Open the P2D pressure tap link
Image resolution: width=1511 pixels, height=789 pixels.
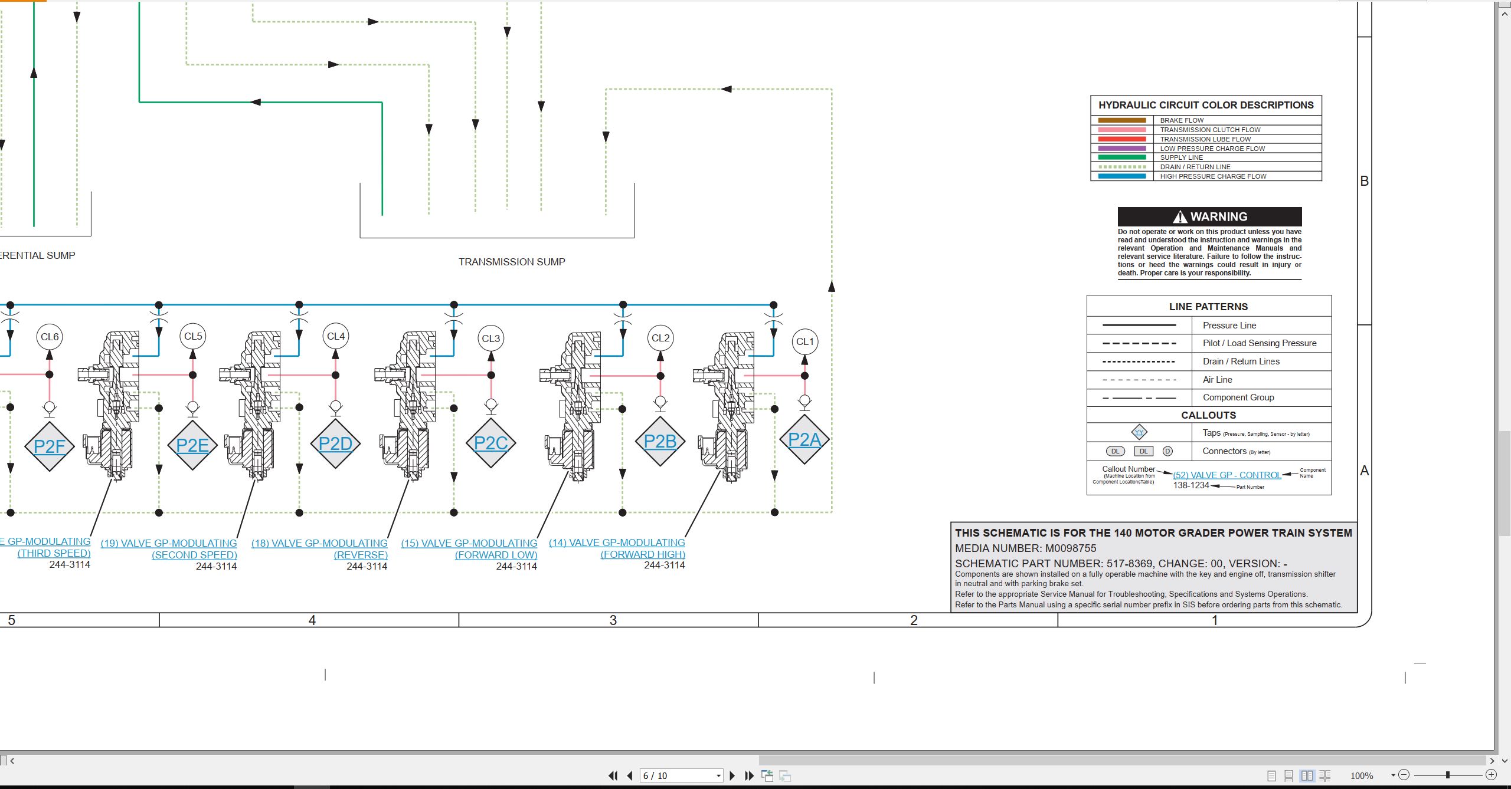click(335, 443)
